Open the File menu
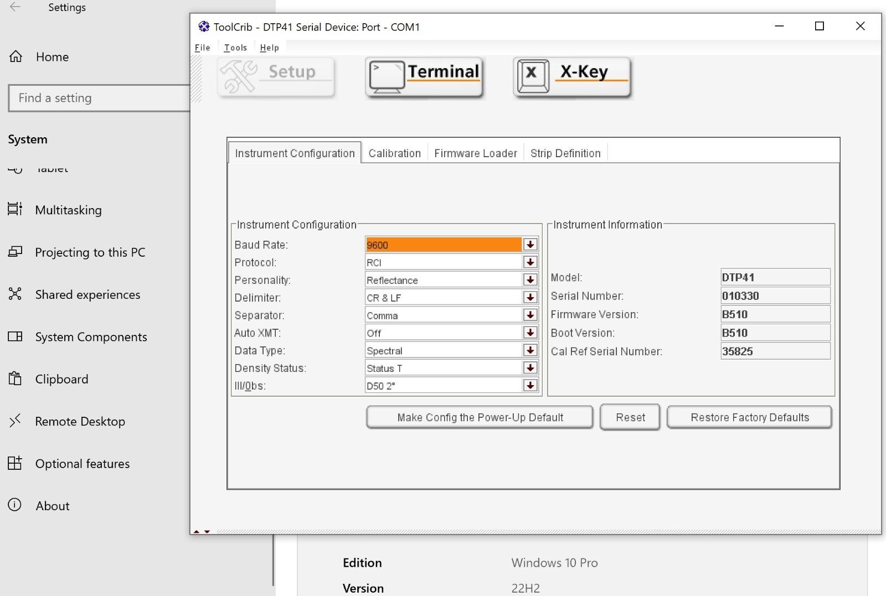 coord(203,48)
